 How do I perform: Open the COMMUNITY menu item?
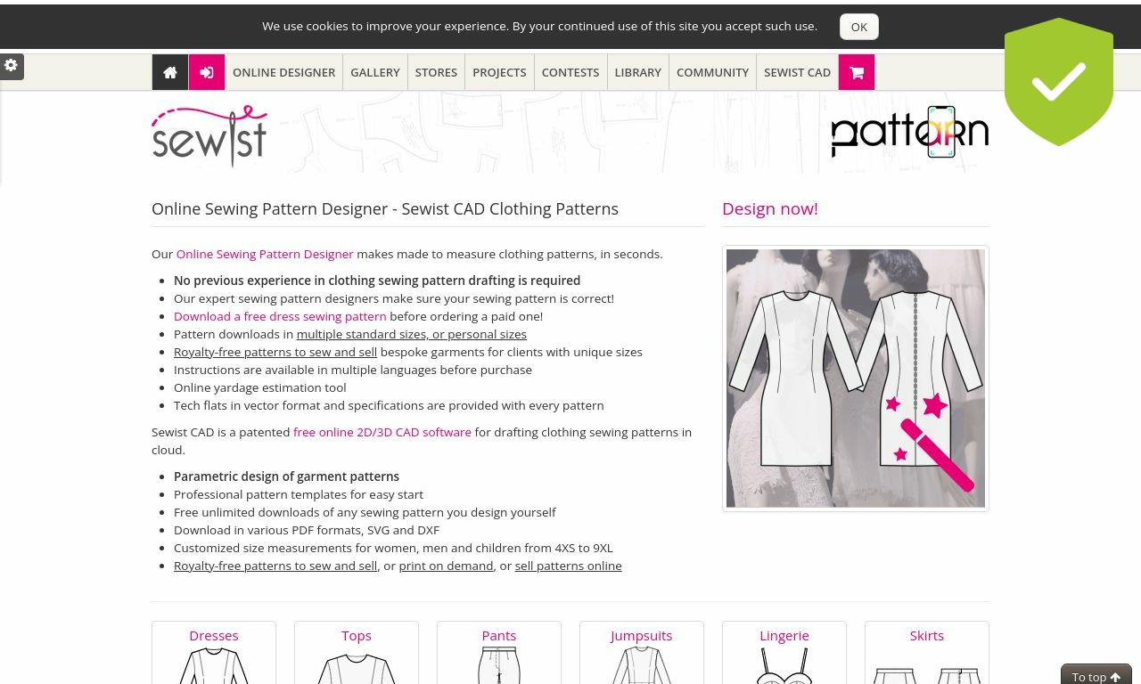[712, 72]
